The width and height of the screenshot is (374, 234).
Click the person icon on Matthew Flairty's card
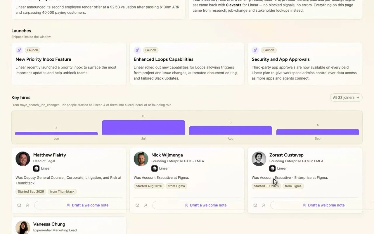tap(27, 205)
